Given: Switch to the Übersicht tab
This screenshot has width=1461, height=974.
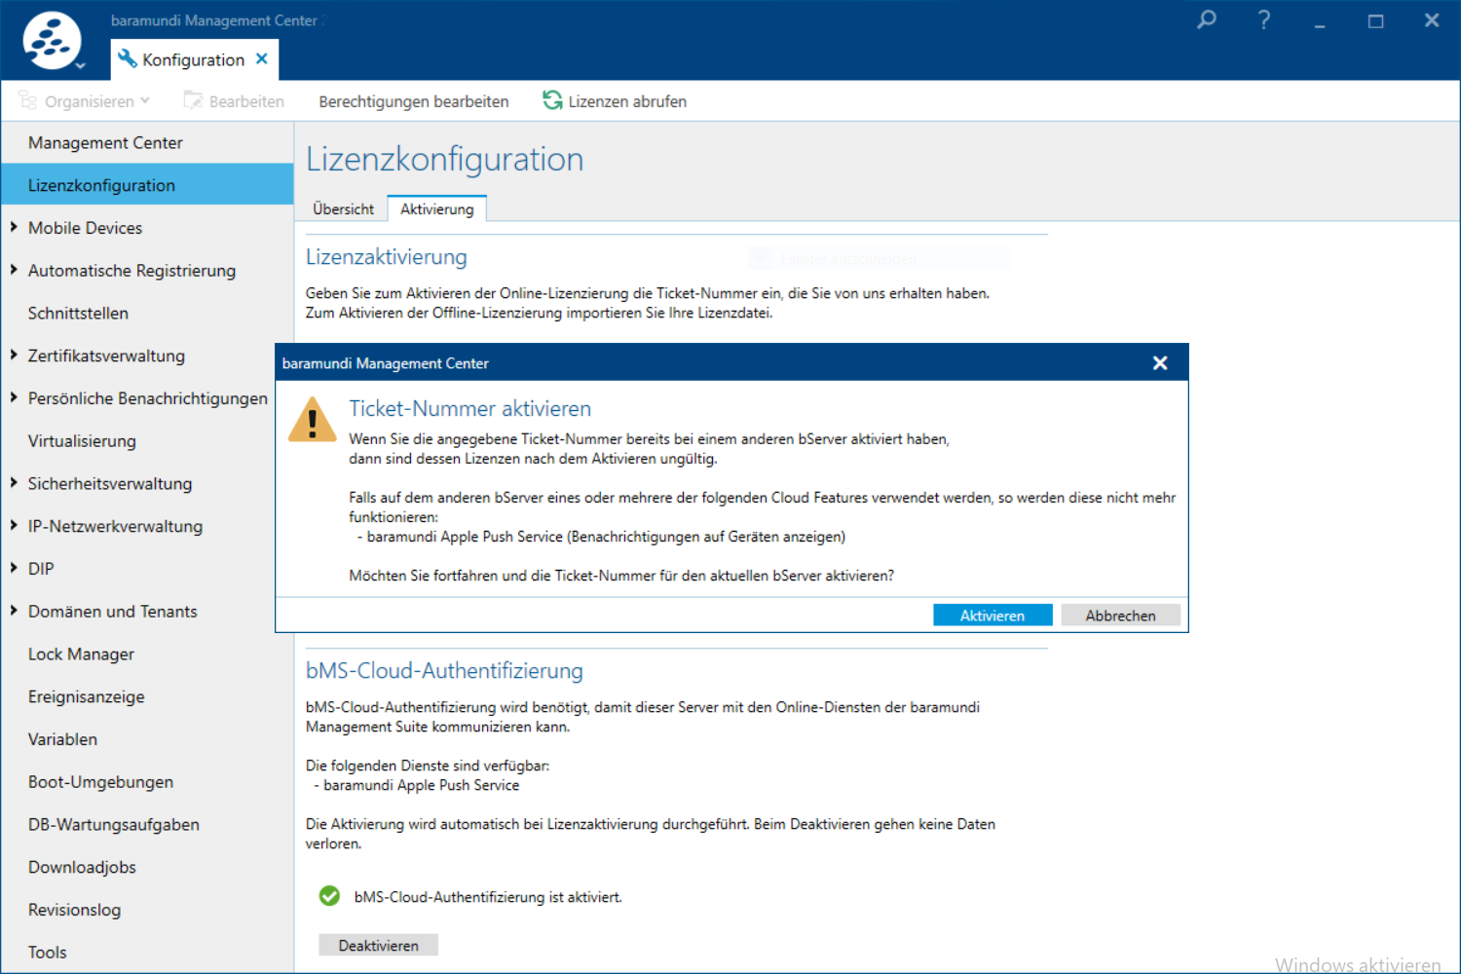Looking at the screenshot, I should tap(343, 209).
